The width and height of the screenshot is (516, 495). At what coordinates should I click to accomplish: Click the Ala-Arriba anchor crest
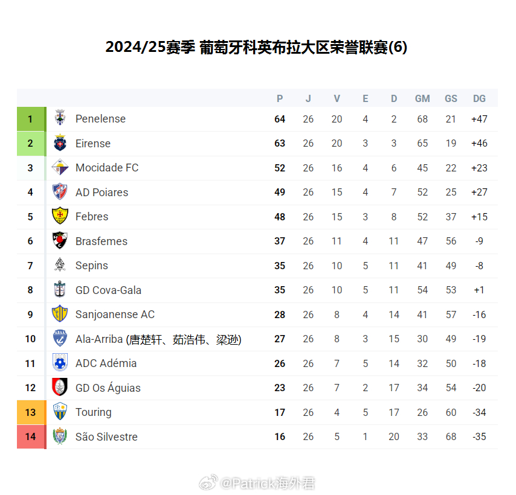click(x=60, y=338)
